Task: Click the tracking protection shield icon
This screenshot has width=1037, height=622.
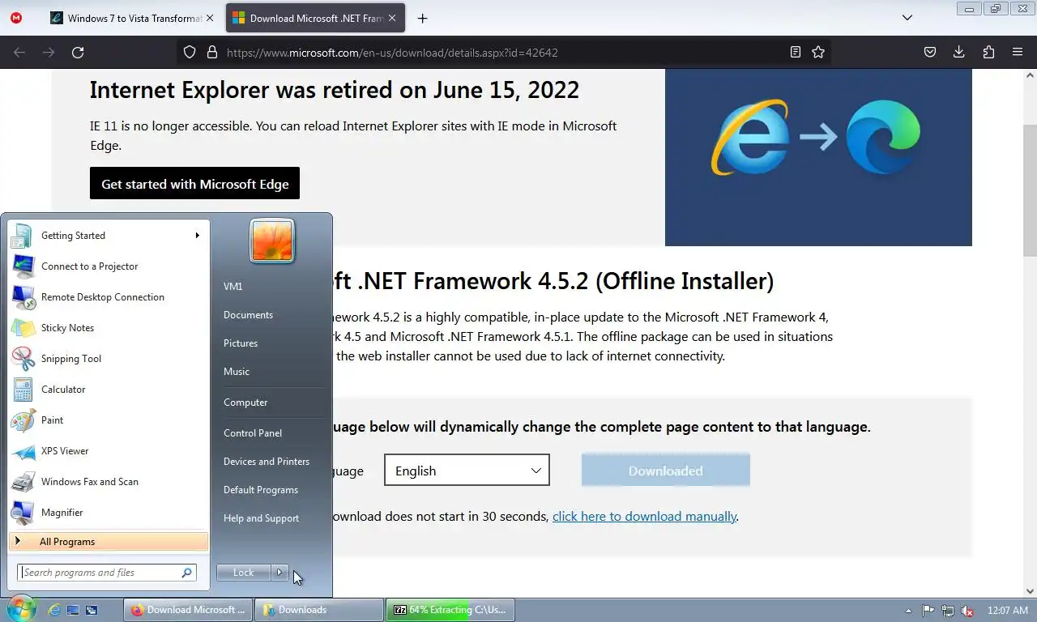Action: [x=190, y=52]
